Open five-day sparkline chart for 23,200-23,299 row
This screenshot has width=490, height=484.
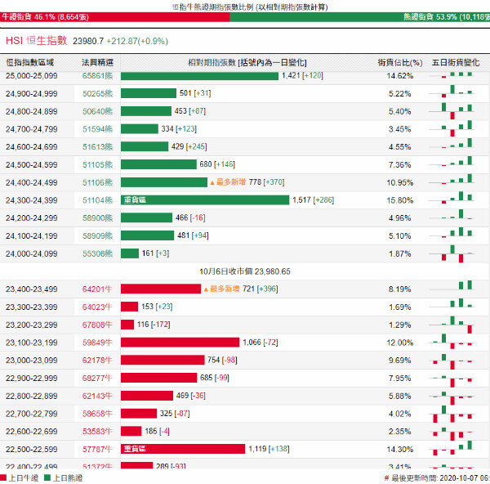tap(452, 325)
